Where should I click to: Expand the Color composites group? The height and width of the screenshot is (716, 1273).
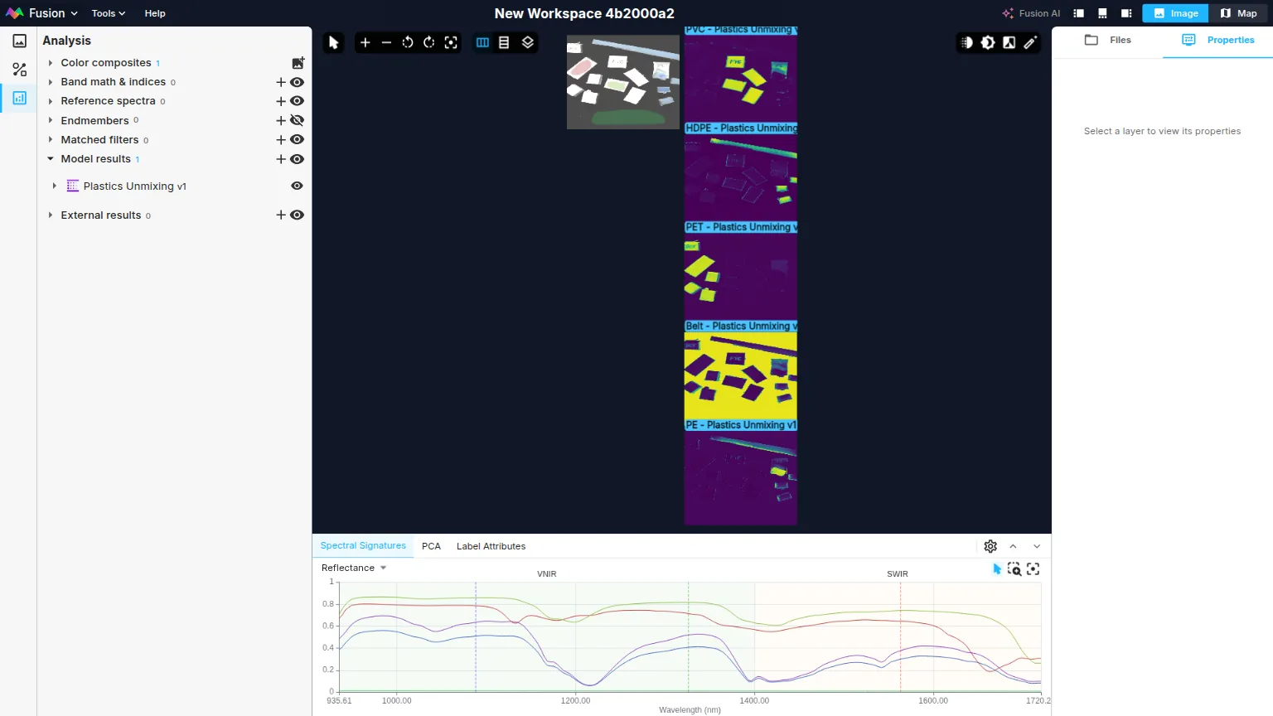(x=51, y=63)
